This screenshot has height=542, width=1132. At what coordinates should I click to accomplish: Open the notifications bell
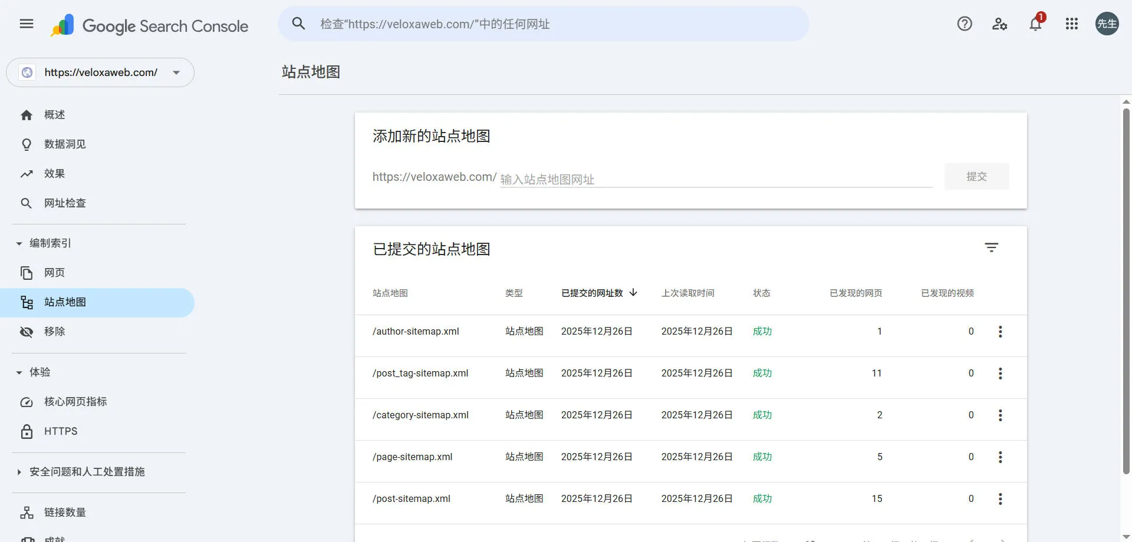tap(1035, 24)
